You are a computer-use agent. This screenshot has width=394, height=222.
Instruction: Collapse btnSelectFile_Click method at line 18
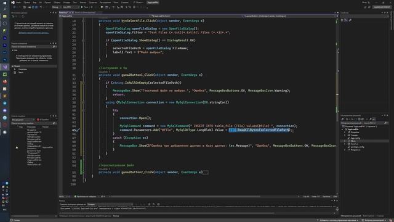tap(83, 20)
